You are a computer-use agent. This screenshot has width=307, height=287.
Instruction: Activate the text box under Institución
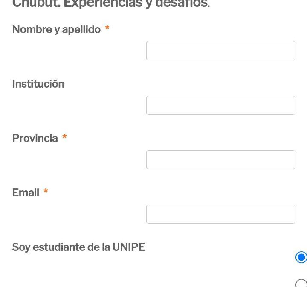click(x=220, y=105)
